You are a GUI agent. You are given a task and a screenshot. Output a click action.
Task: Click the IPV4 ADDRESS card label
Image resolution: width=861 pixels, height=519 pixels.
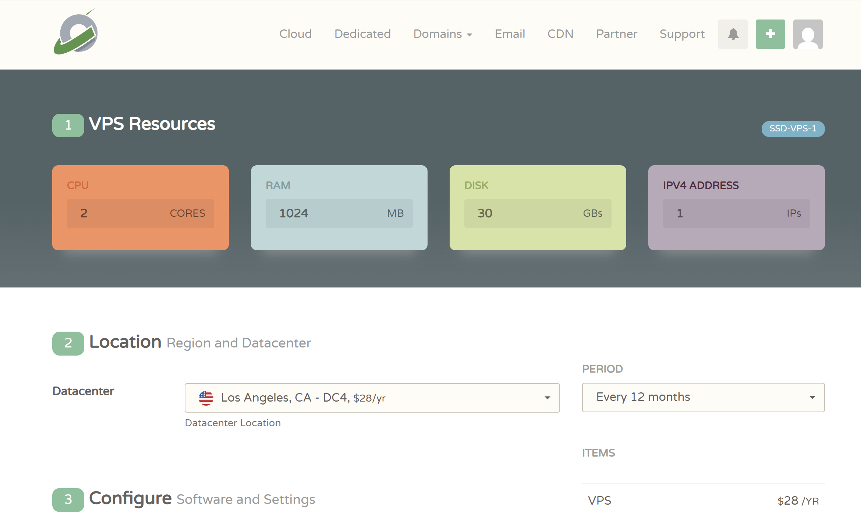coord(701,185)
